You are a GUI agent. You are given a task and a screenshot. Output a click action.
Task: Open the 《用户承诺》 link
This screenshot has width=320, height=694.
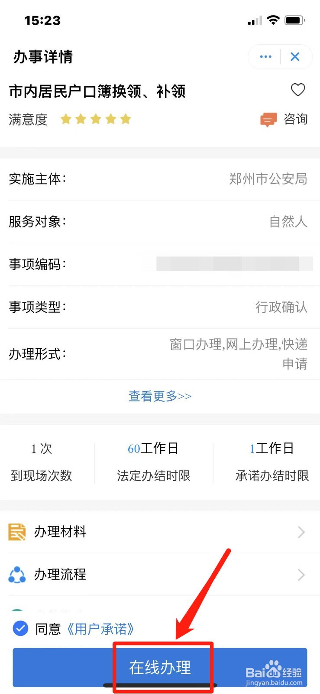coord(100,629)
